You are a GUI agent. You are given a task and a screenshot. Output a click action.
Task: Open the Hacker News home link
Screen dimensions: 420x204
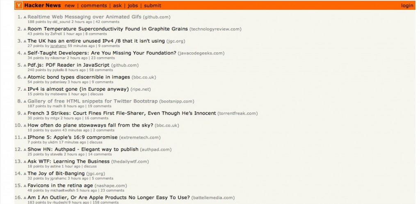pyautogui.click(x=43, y=5)
